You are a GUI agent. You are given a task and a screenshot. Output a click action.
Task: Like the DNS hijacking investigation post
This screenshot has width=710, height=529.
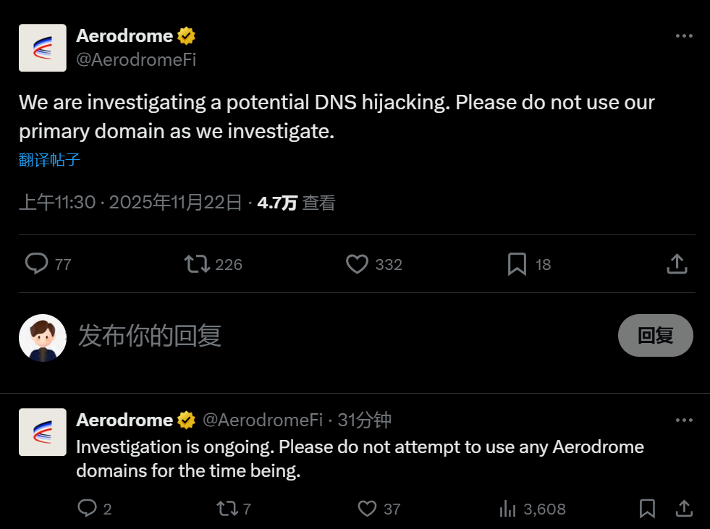[357, 263]
